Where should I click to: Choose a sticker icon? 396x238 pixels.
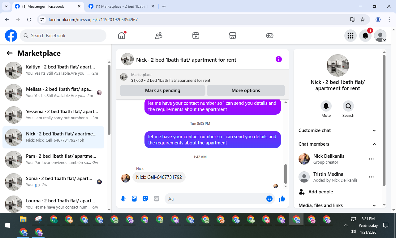(x=145, y=199)
